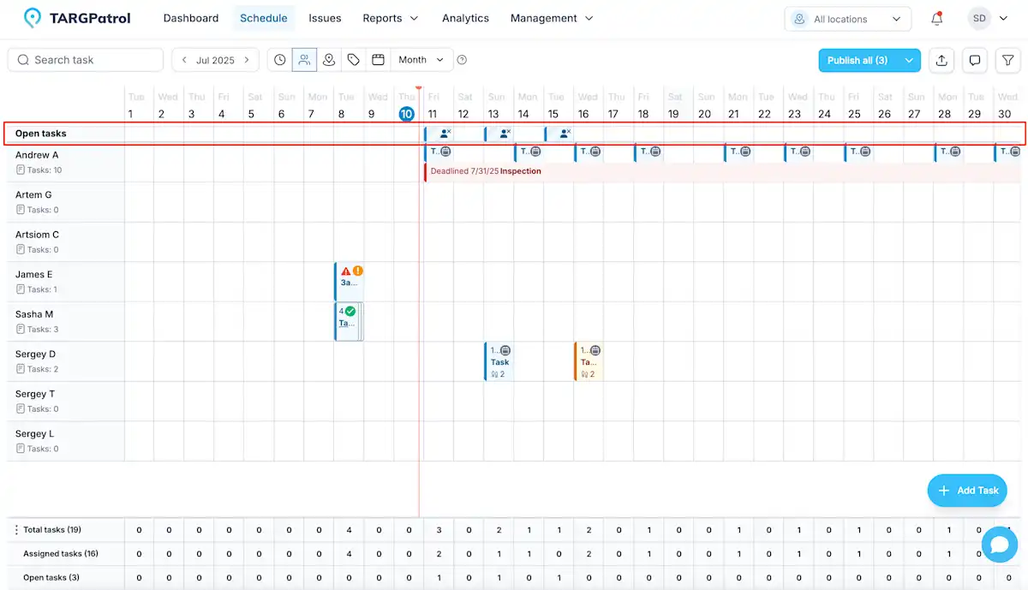1028x590 pixels.
Task: Go to the next month
Action: pyautogui.click(x=247, y=60)
